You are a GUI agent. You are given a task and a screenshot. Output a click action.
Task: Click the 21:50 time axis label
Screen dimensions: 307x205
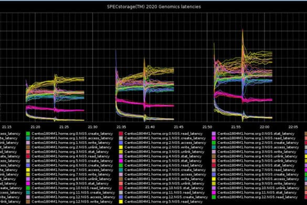point(207,127)
